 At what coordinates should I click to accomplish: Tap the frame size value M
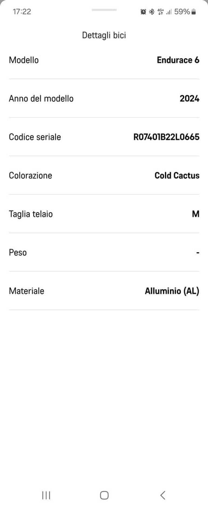196,214
